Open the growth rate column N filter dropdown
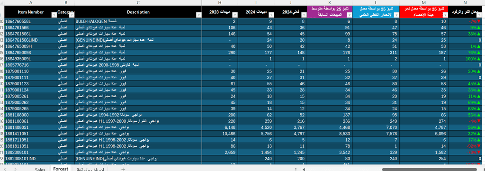The height and width of the screenshot is (171, 485). click(x=479, y=15)
